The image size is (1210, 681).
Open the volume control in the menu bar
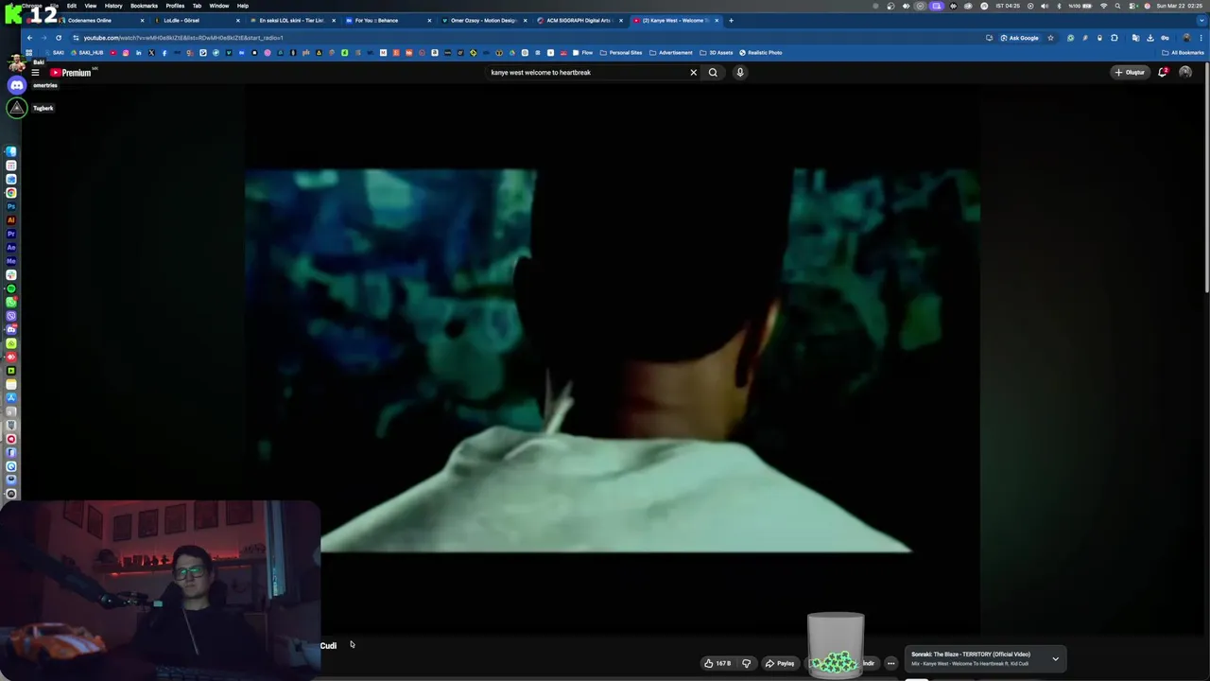(1045, 6)
